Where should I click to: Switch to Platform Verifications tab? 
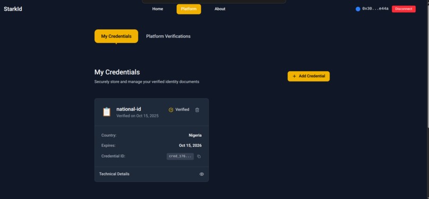[x=168, y=36]
